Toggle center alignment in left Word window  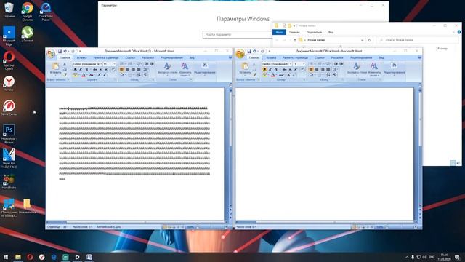click(127, 69)
